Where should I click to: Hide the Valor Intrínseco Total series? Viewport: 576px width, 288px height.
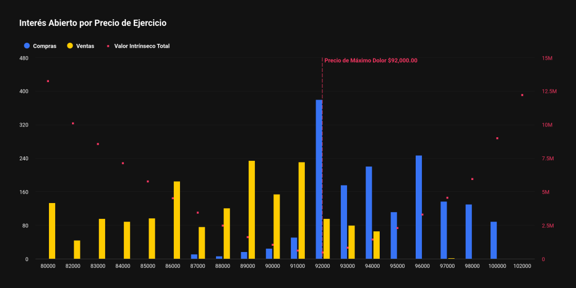point(142,46)
